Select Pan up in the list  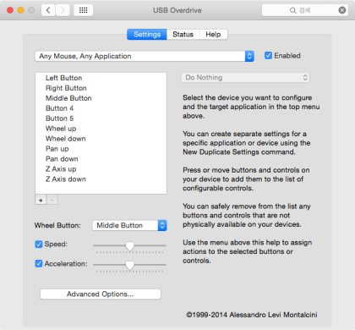pyautogui.click(x=101, y=149)
